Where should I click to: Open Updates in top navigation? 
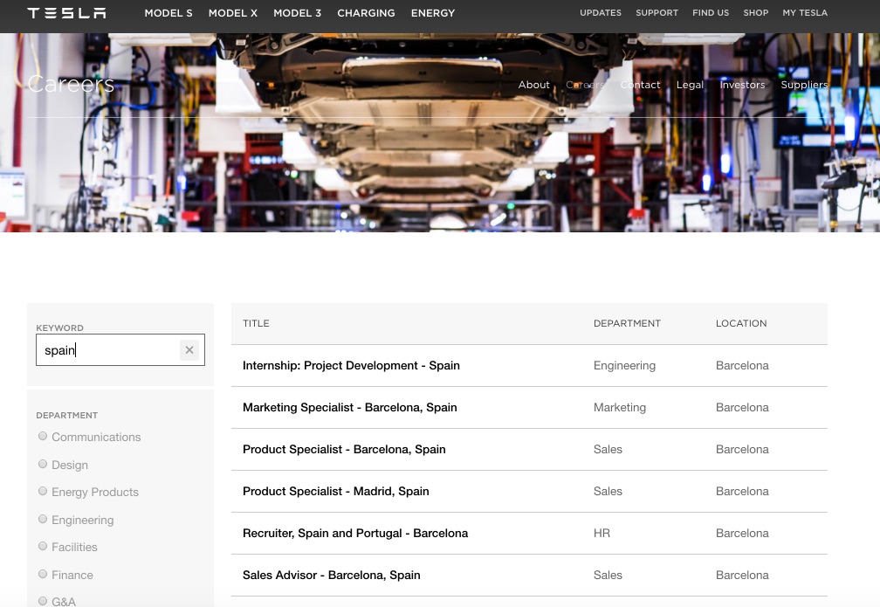coord(601,13)
